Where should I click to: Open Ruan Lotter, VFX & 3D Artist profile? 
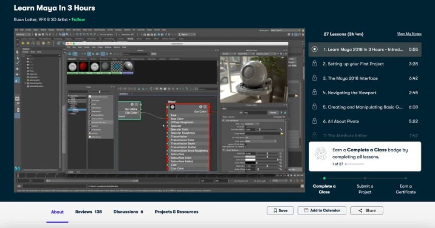tap(41, 20)
